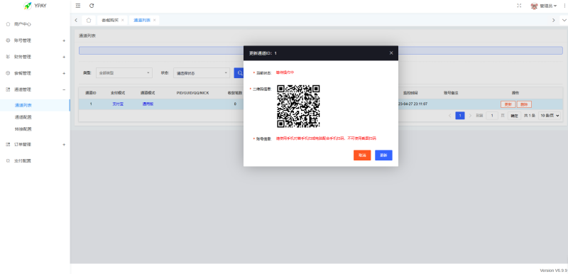Click the blue search magnifier button
Image resolution: width=568 pixels, height=274 pixels.
pyautogui.click(x=239, y=72)
